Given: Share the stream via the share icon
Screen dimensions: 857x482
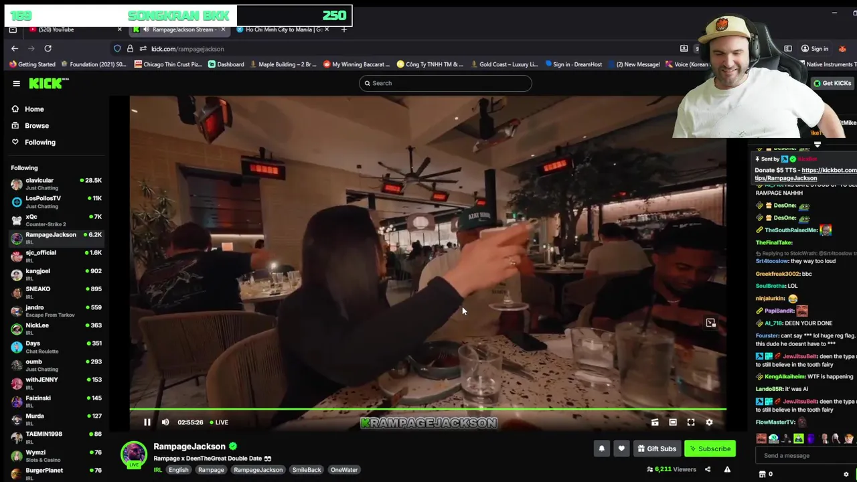Looking at the screenshot, I should point(708,469).
